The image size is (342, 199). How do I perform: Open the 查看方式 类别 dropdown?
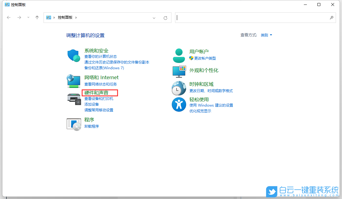266,35
